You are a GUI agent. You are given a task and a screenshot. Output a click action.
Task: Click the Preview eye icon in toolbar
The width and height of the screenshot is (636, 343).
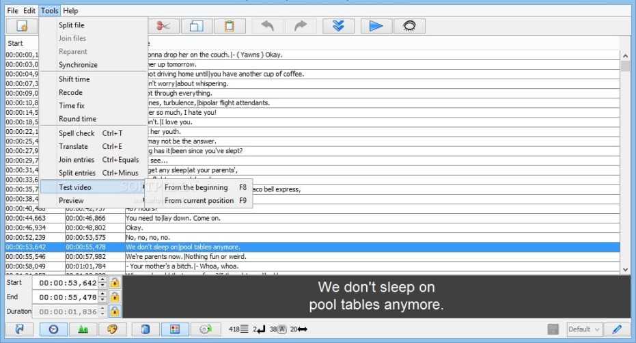[409, 26]
